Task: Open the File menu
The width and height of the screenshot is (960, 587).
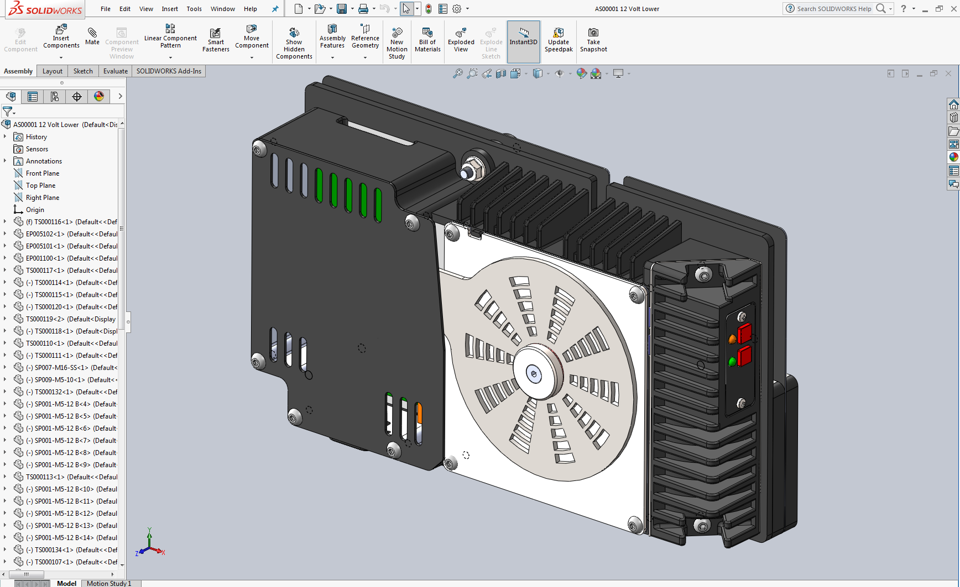Action: coord(106,9)
